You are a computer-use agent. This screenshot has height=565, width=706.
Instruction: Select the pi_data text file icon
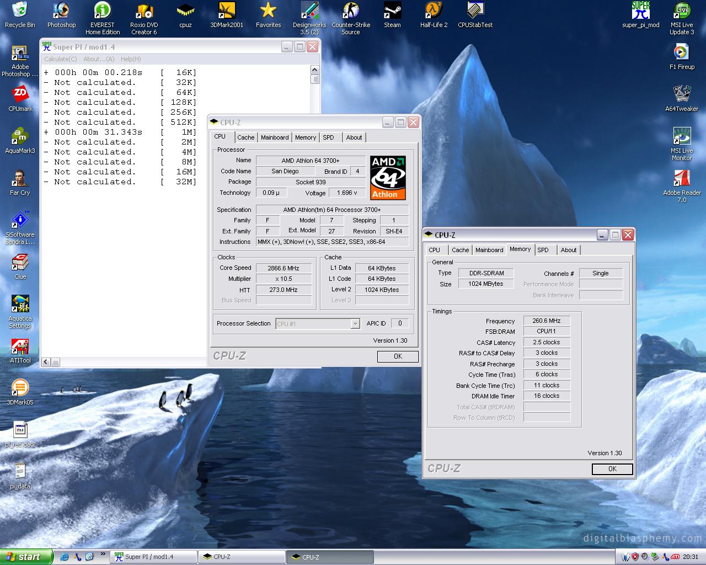(20, 476)
